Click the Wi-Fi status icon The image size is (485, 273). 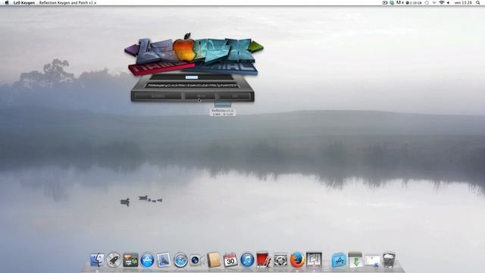(x=442, y=2)
